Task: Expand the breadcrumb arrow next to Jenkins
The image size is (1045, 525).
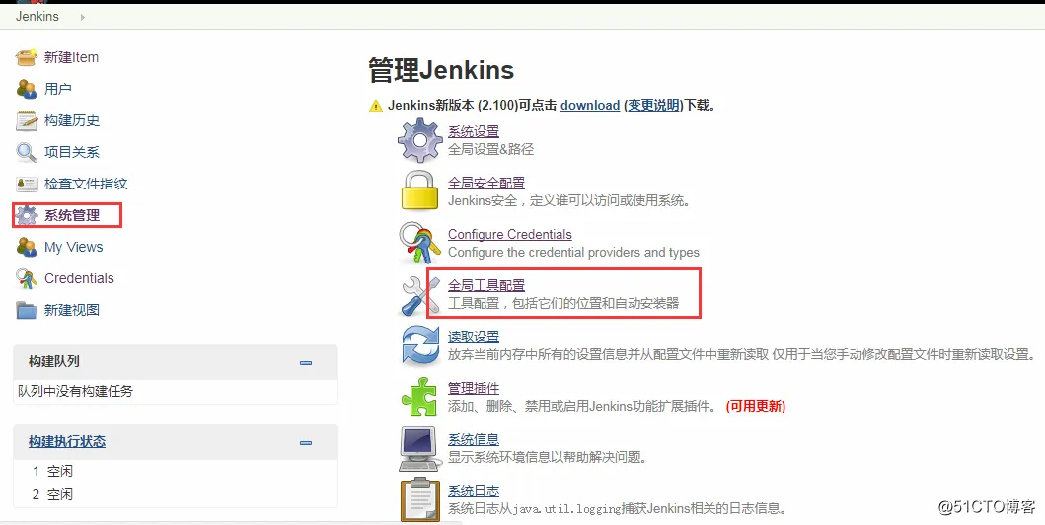Action: tap(83, 18)
